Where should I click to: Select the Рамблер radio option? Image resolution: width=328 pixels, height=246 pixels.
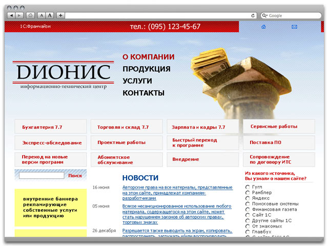248,193
